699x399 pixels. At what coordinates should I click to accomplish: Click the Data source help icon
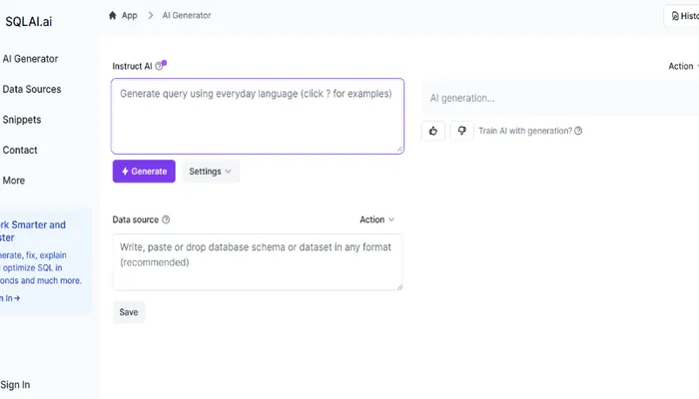(166, 219)
